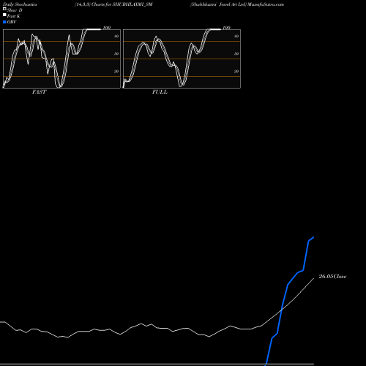Click the FULL stochastic chart panel
Screen dimensions: 366x366
[182, 59]
